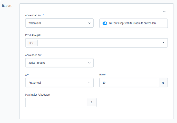
Task: Click the Jedes Produkt chevron arrow
Action: tap(89, 63)
